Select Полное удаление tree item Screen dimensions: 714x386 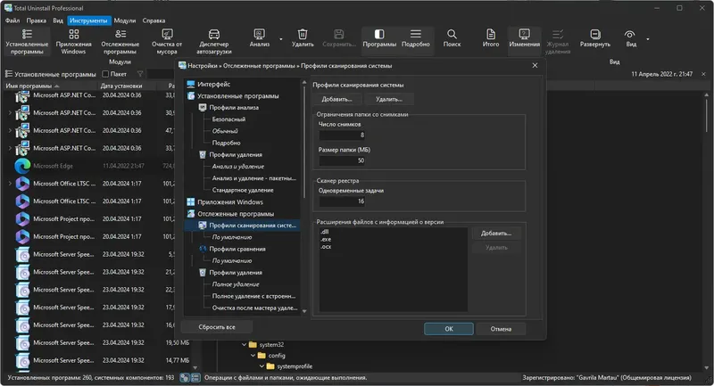(x=236, y=284)
